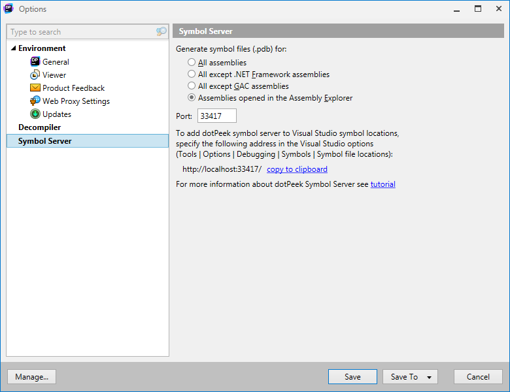Click the Web Proxy Settings globe icon
Viewport: 510px width, 392px height.
tap(35, 101)
